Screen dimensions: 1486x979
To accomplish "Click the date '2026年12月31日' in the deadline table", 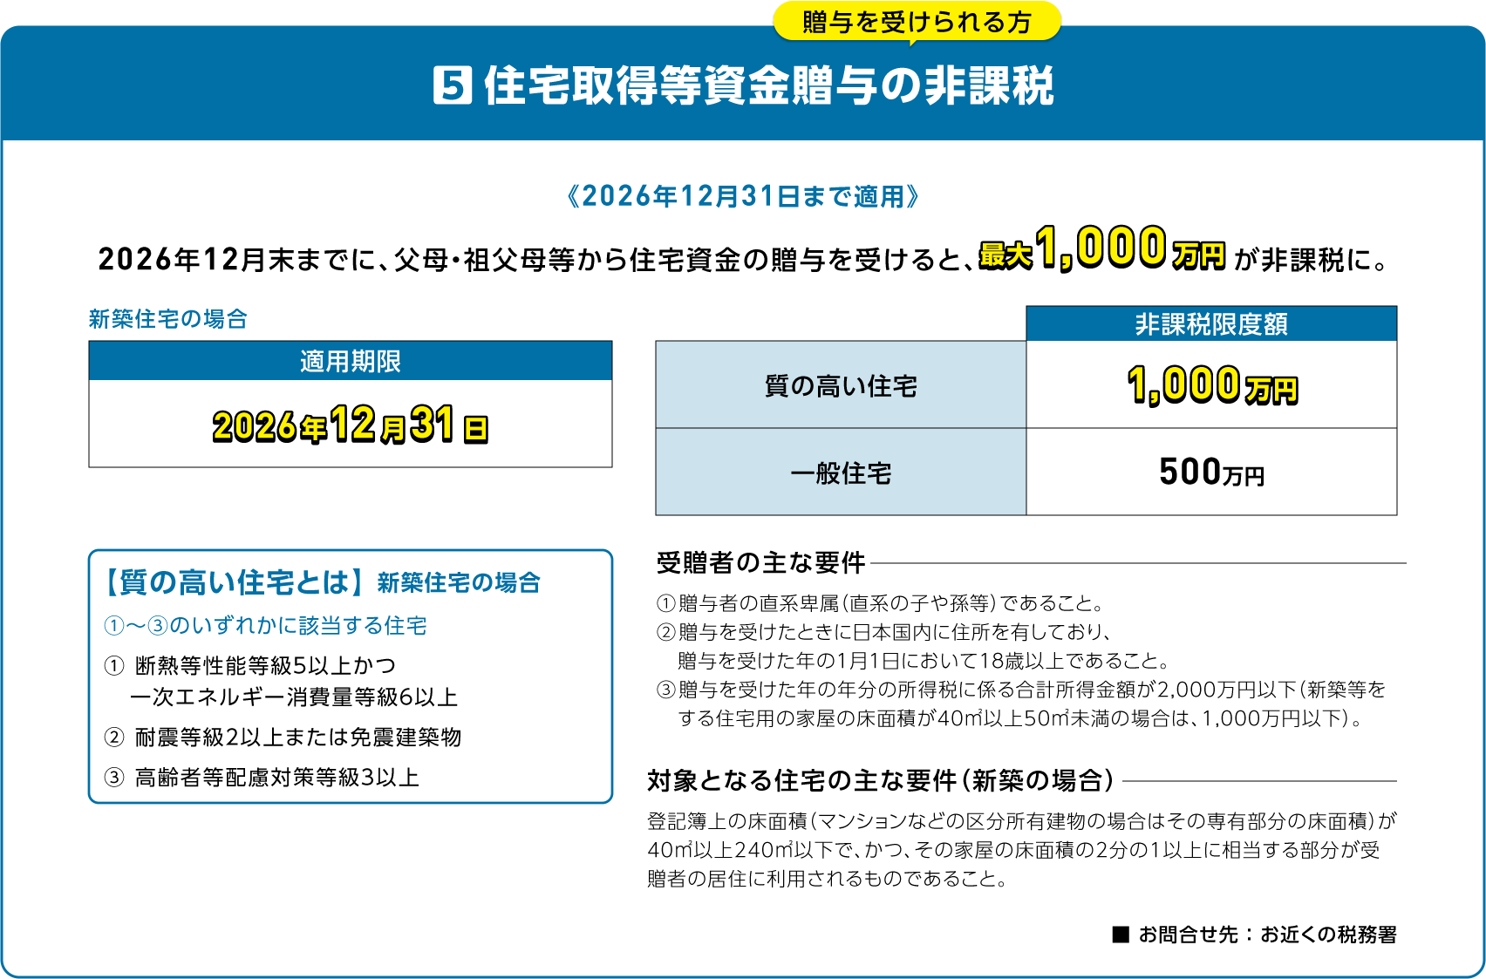I will [351, 425].
